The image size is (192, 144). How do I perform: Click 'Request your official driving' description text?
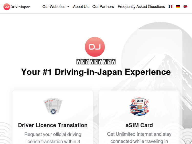(x=53, y=134)
